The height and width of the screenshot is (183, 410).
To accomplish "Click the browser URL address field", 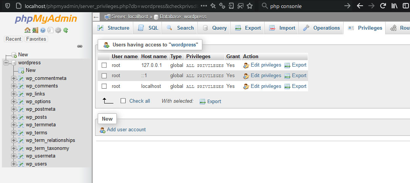I will click(x=111, y=6).
